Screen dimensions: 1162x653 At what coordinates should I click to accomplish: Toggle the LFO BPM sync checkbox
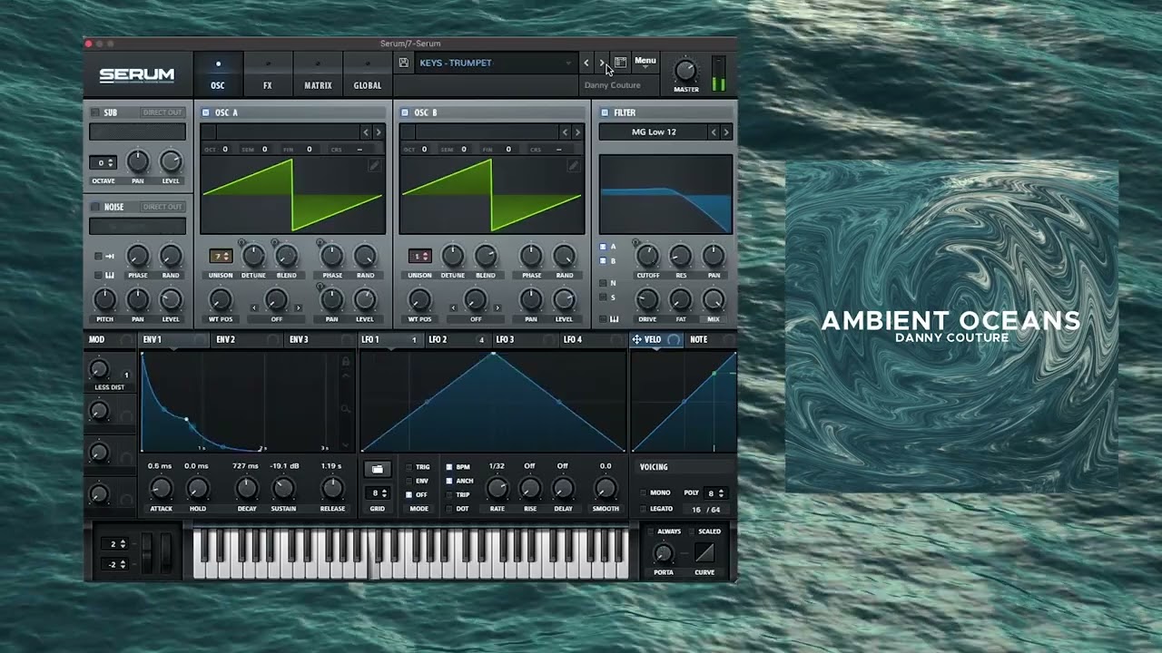point(448,467)
